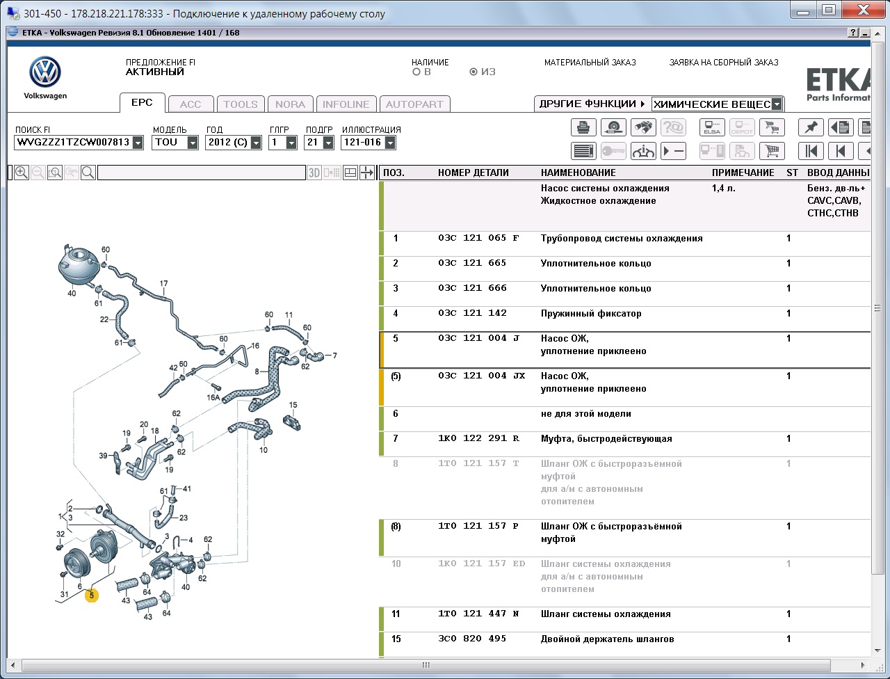Open the wheel and tyre icon
This screenshot has width=890, height=679.
coord(613,127)
